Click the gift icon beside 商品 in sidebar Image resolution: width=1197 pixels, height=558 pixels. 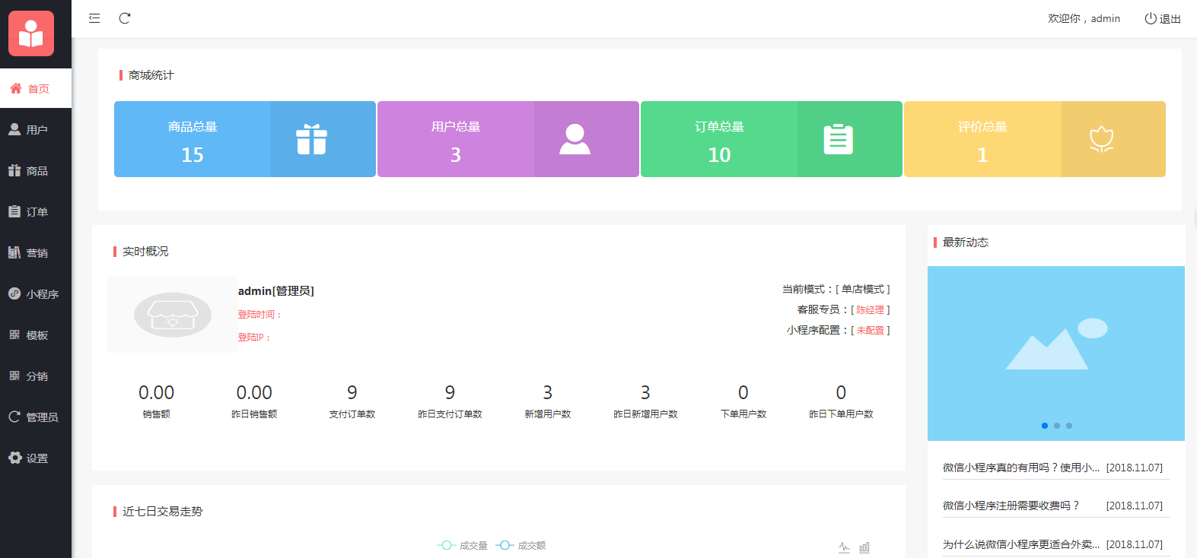click(14, 170)
